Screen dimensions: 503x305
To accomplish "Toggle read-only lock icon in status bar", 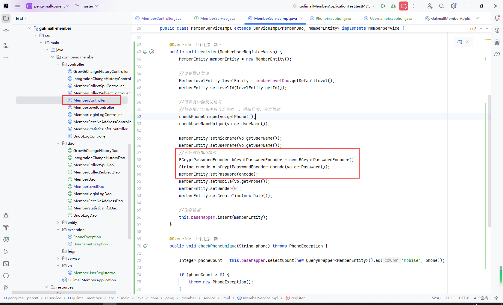I will [x=496, y=298].
